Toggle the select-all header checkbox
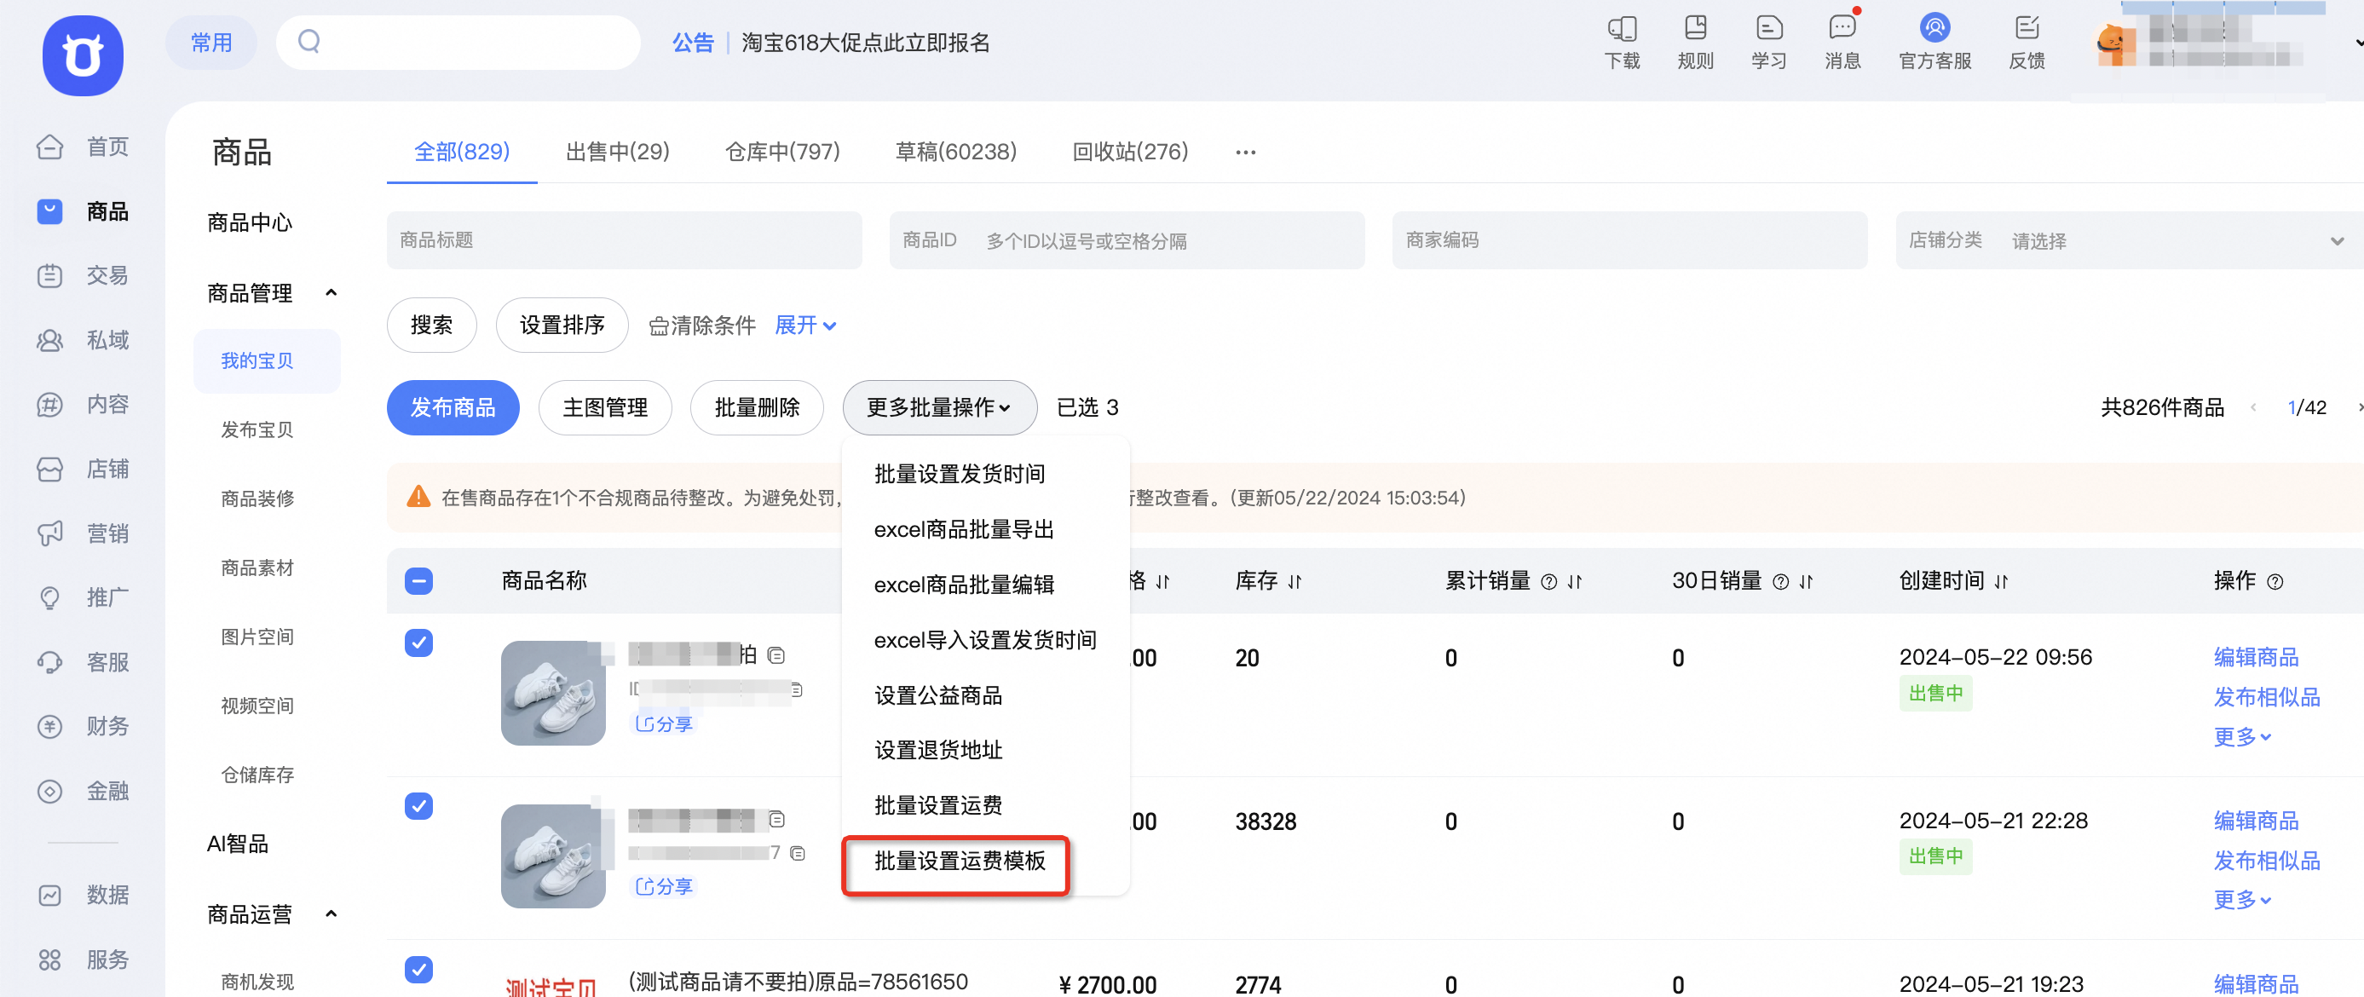This screenshot has height=997, width=2364. point(418,580)
